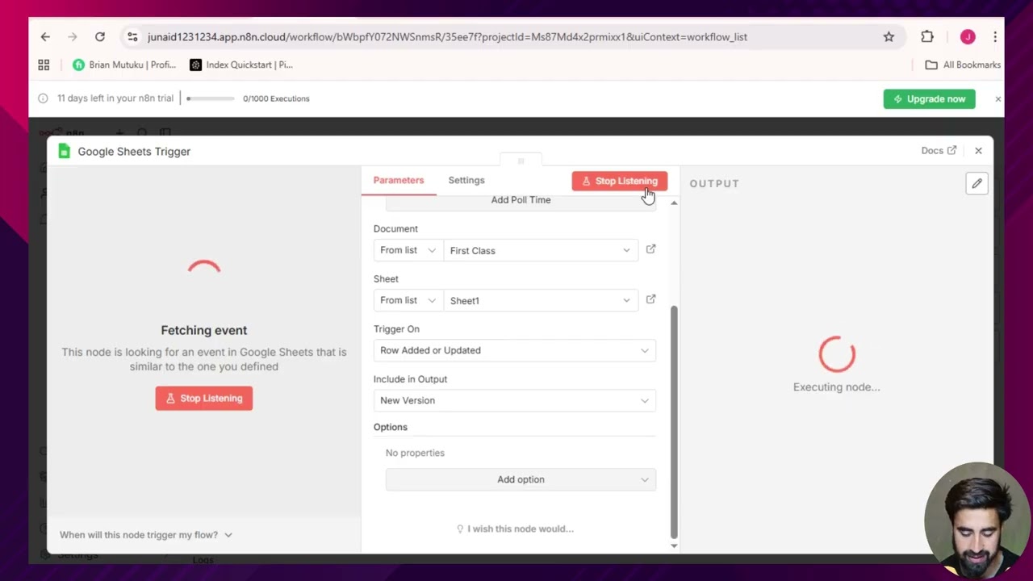The width and height of the screenshot is (1033, 581).
Task: Open the Sheet1 dropdown
Action: 541,300
